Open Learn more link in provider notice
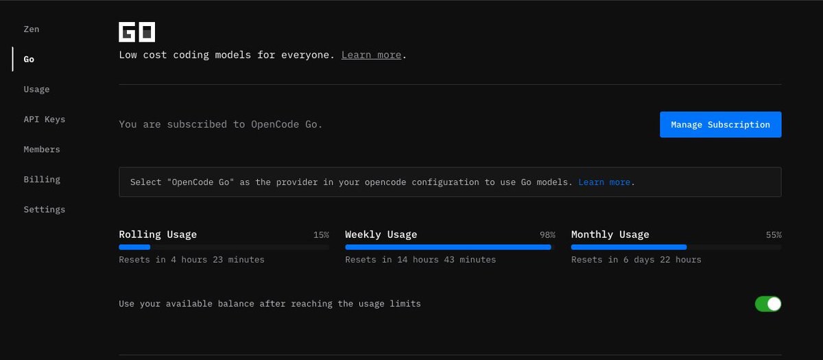823x360 pixels. point(604,182)
